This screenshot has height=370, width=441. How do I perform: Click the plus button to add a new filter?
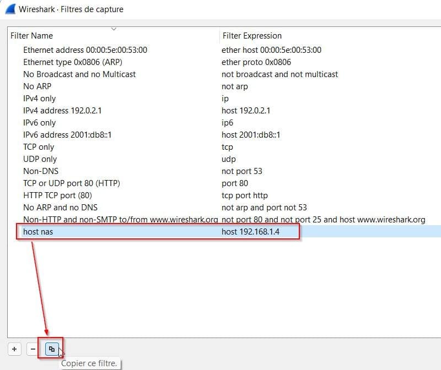(14, 349)
